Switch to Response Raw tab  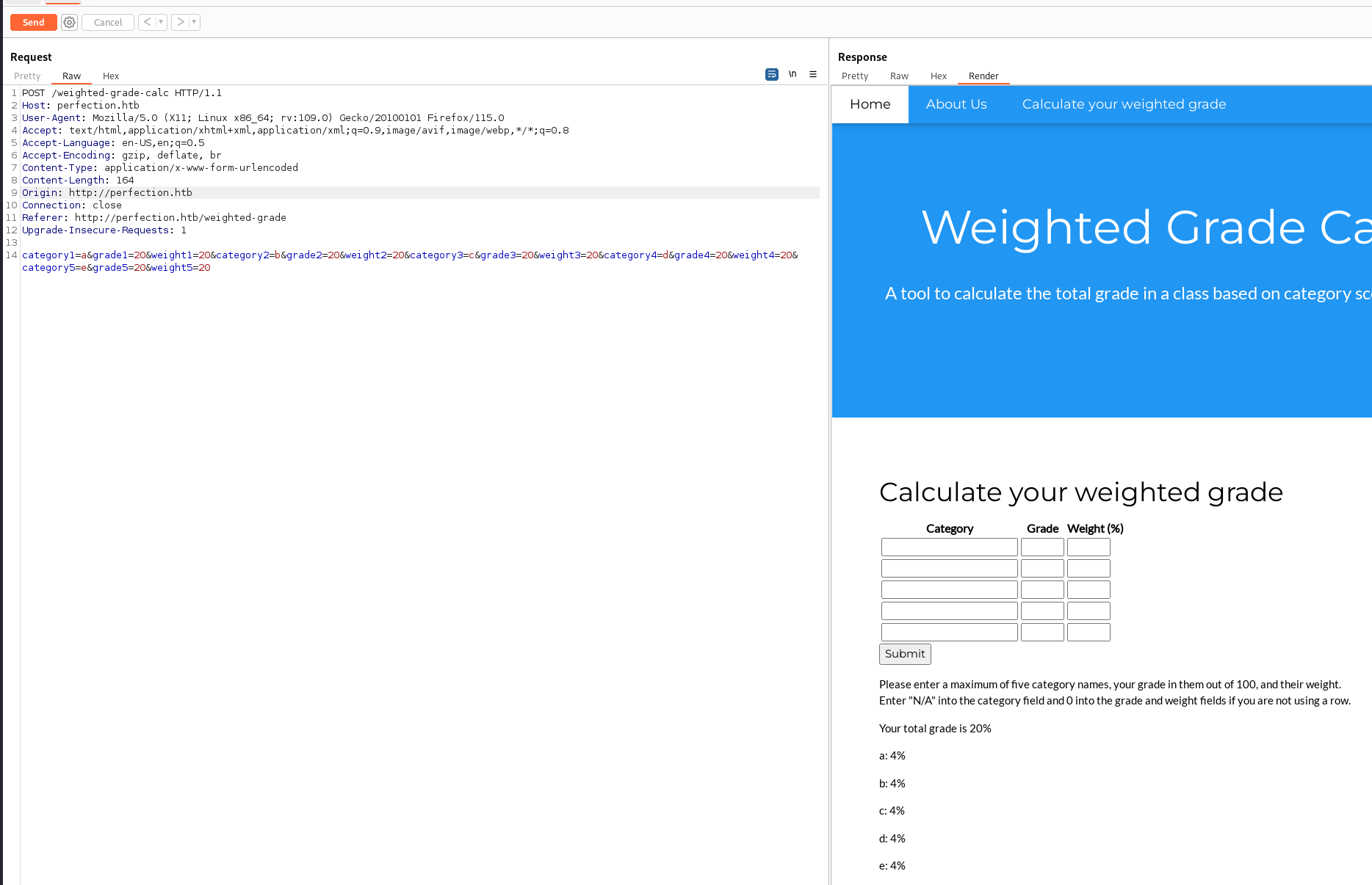[x=899, y=76]
